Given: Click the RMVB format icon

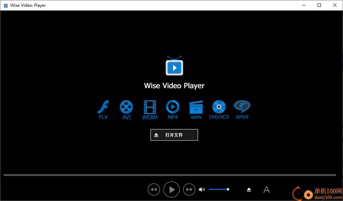Looking at the screenshot, I should coord(242,107).
